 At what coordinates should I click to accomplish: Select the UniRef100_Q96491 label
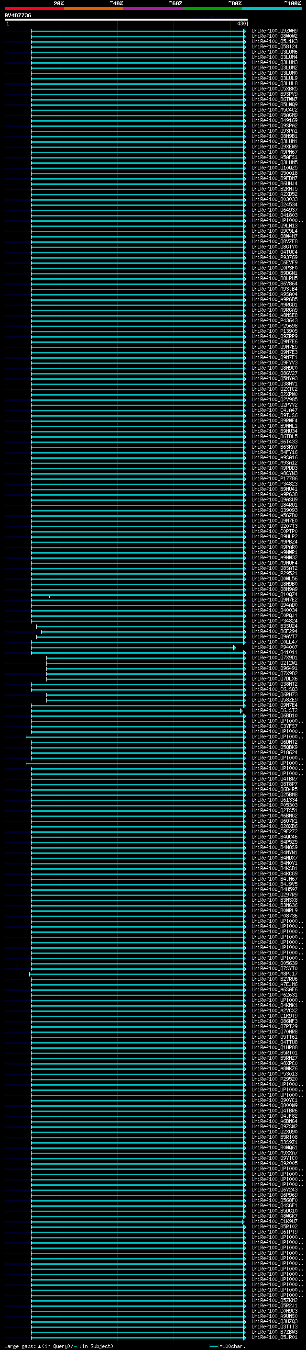point(274,669)
